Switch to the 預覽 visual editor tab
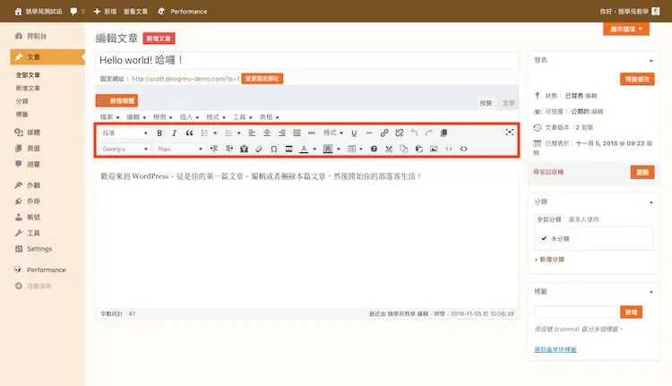This screenshot has height=386, width=672. 486,103
